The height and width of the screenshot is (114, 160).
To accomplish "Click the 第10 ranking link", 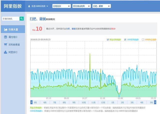I will click(x=113, y=29).
